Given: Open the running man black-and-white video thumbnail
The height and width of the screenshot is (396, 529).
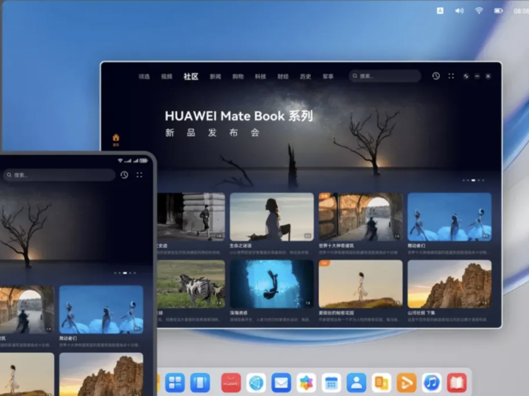Looking at the screenshot, I should (x=191, y=216).
